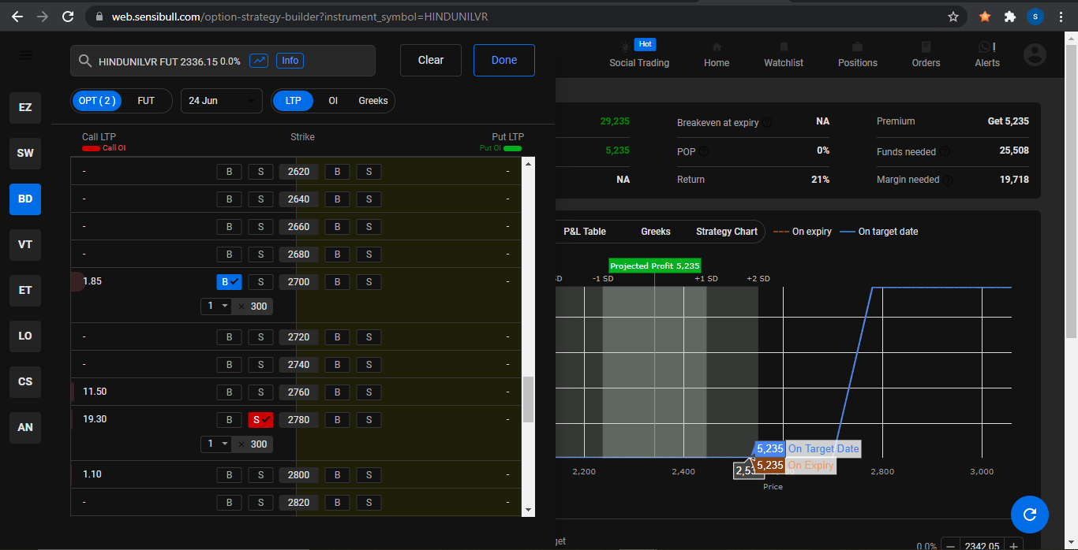Toggle put Buy at strike 2700
Screen dimensions: 1078x550
tap(337, 282)
